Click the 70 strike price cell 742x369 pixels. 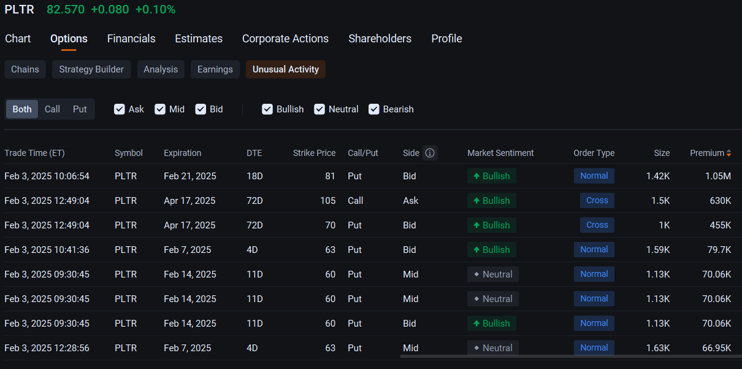[331, 225]
